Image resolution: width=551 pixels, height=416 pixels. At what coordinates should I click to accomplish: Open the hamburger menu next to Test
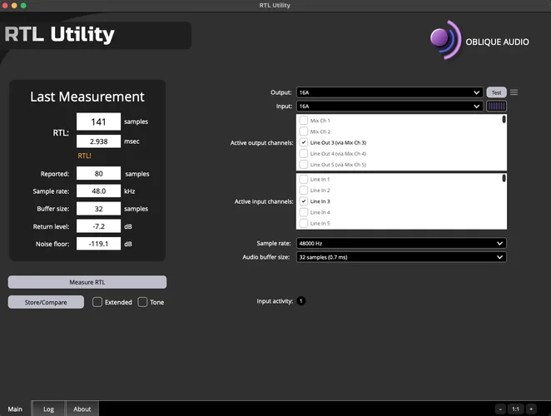pyautogui.click(x=514, y=92)
